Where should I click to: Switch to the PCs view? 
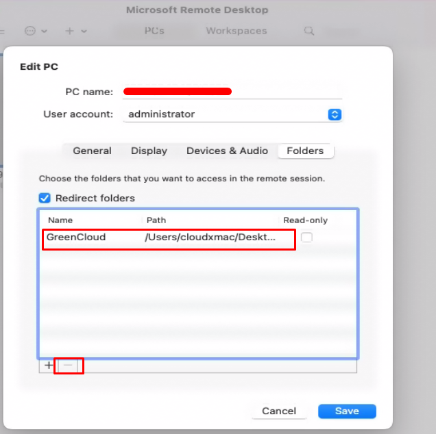tap(154, 31)
